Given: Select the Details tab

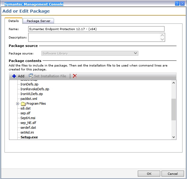Looking at the screenshot, I should click(x=14, y=21).
